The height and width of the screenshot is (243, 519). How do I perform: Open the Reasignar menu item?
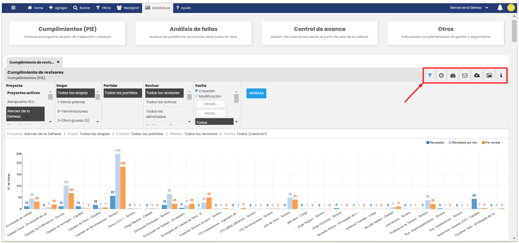pos(128,8)
